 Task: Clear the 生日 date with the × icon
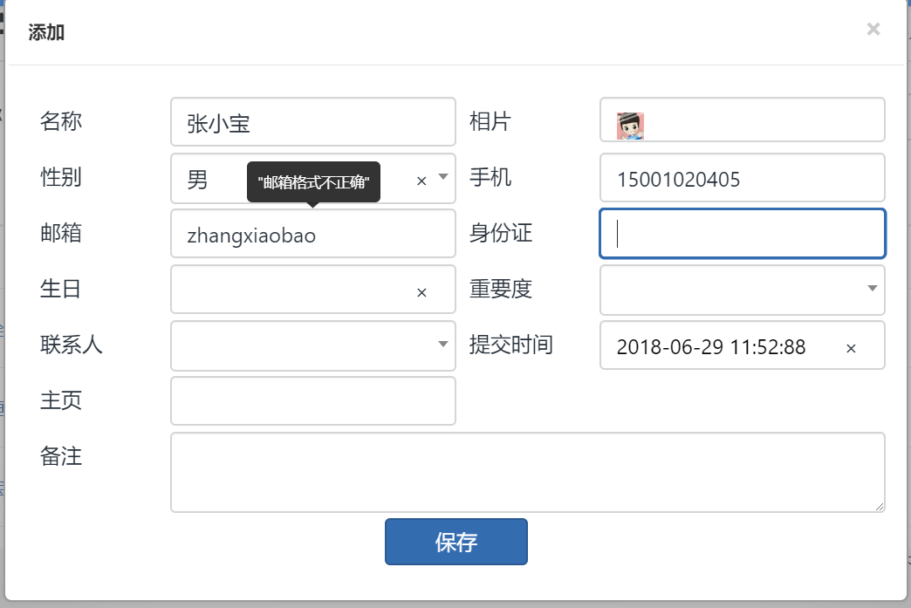[x=421, y=292]
